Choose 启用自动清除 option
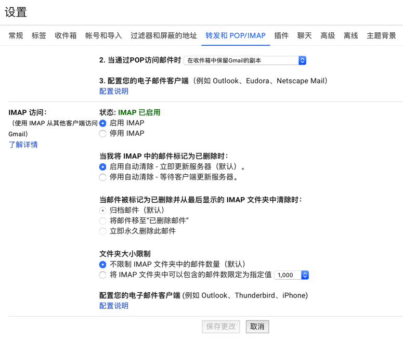Viewport: 403px width, 338px height. pyautogui.click(x=103, y=167)
